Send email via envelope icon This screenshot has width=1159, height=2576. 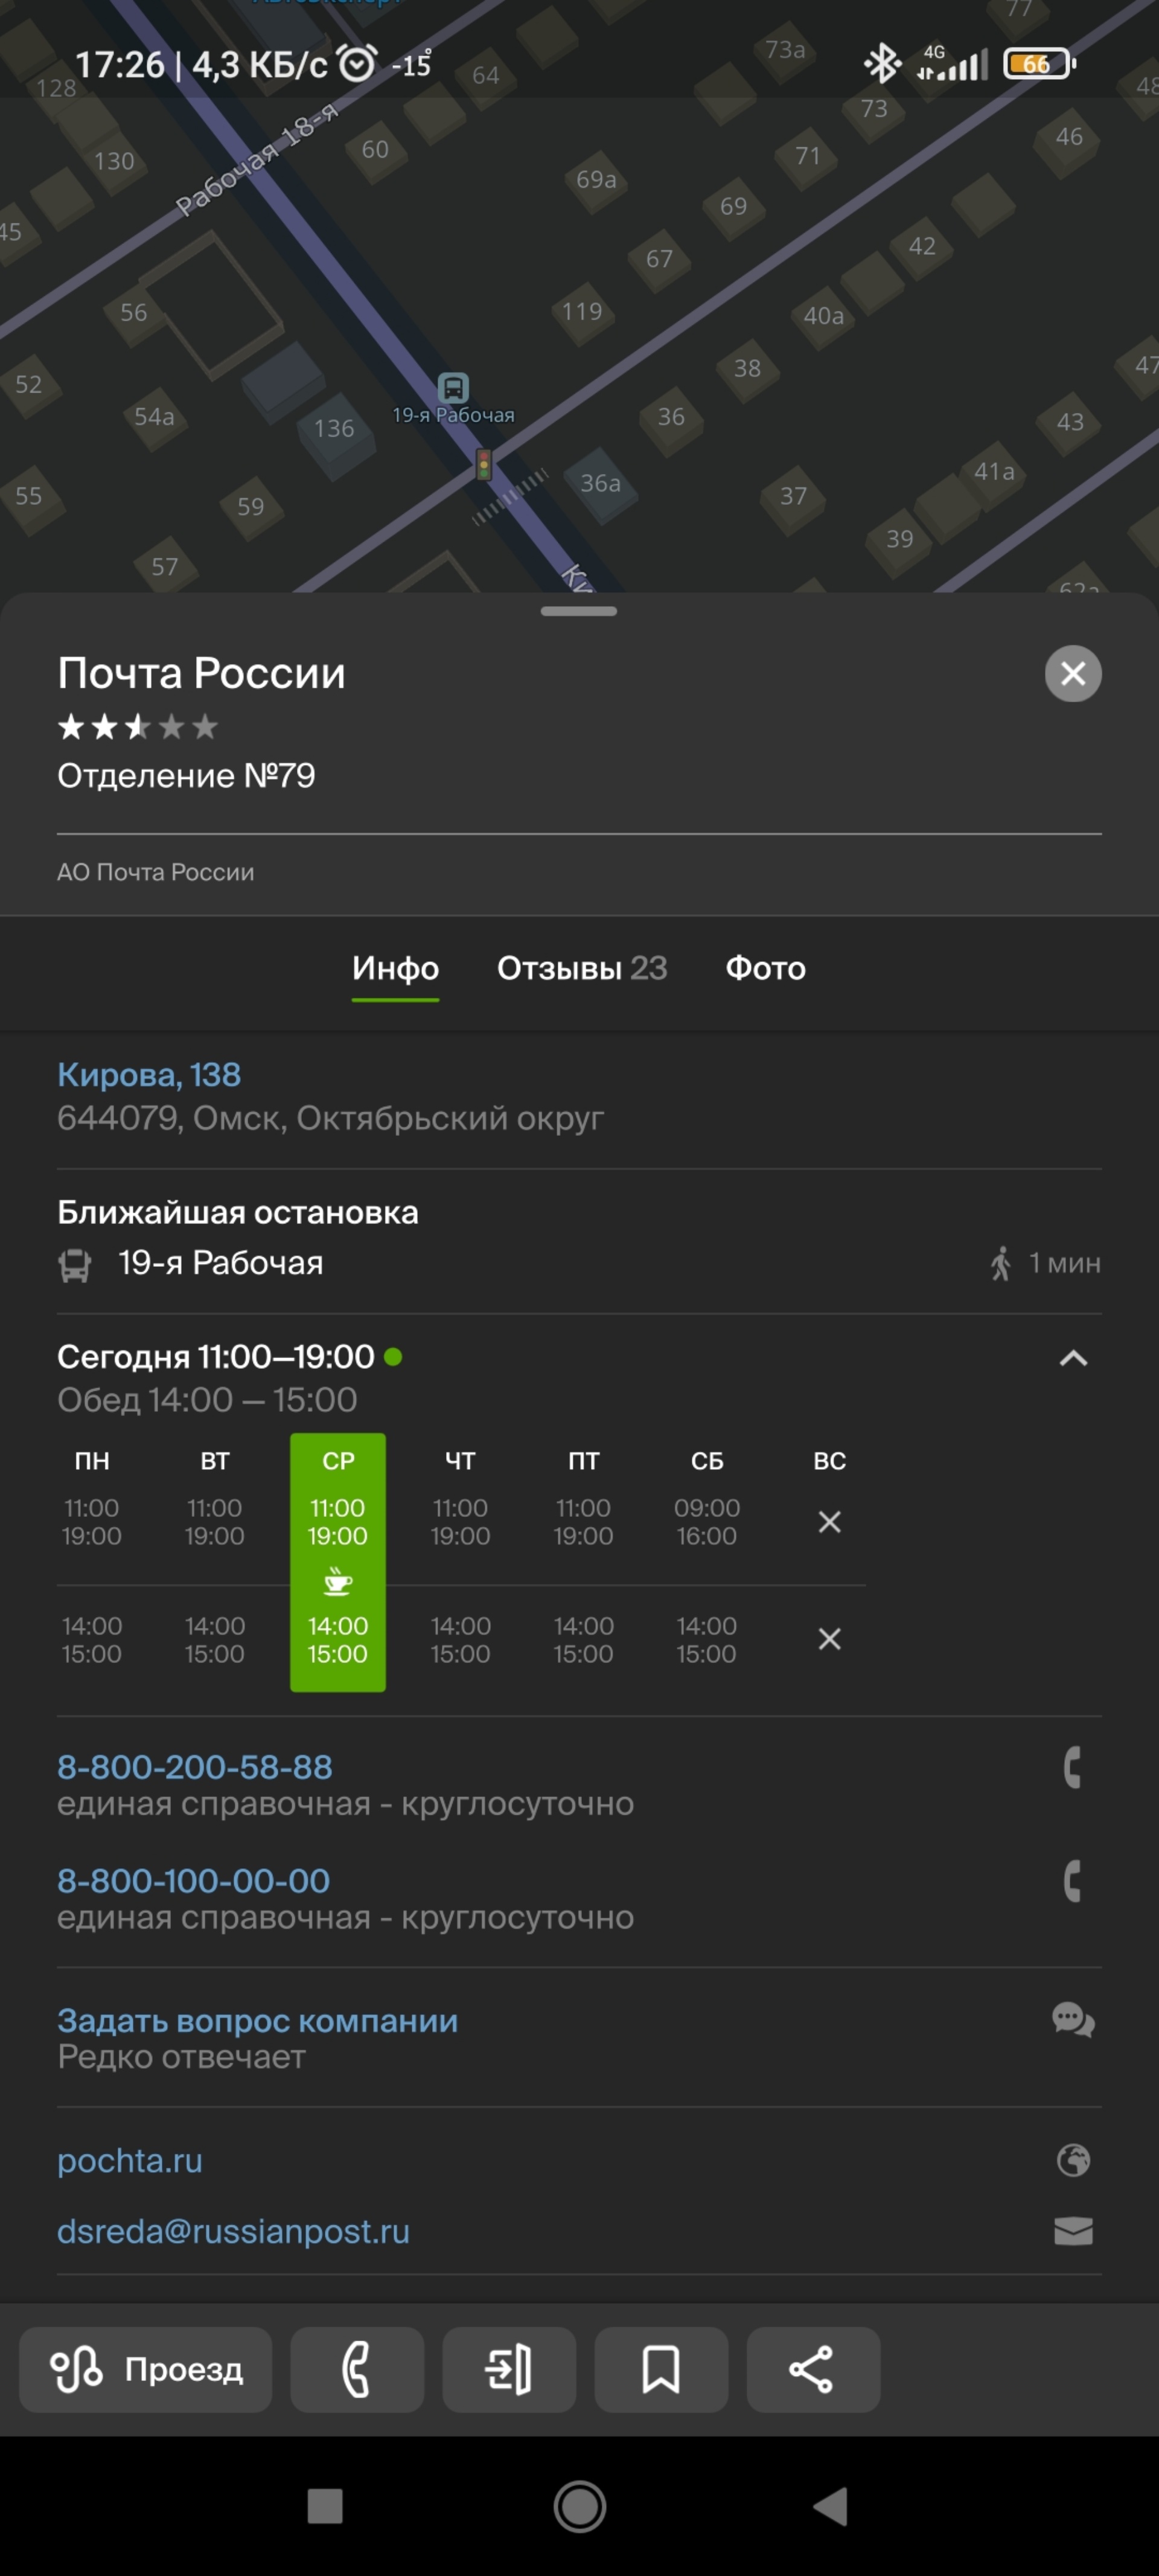click(x=1073, y=2231)
